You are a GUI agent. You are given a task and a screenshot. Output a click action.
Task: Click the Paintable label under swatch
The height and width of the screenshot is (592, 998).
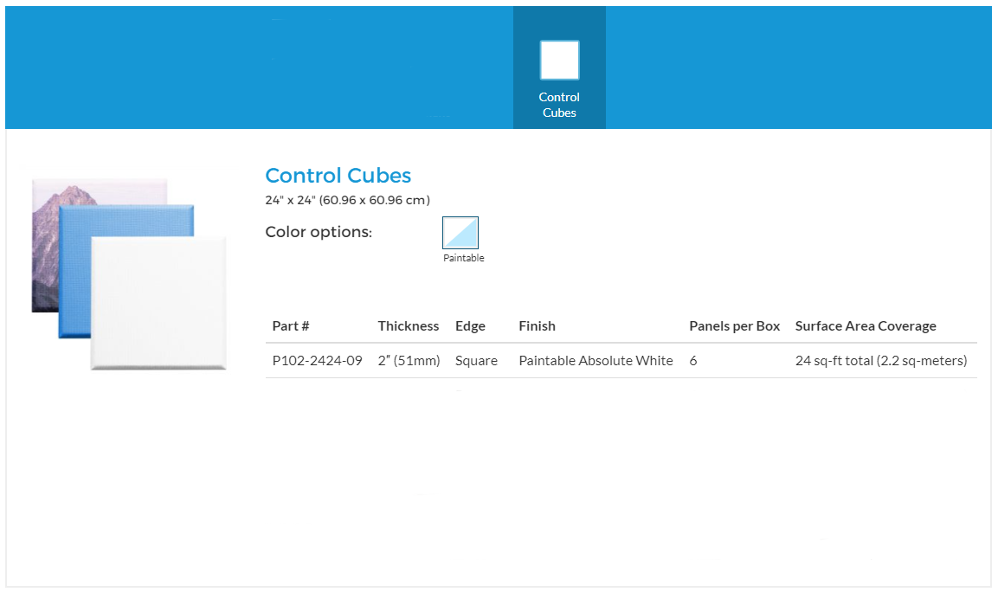[x=463, y=258]
